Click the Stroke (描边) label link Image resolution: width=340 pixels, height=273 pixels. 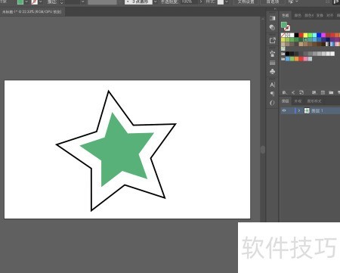click(x=51, y=2)
